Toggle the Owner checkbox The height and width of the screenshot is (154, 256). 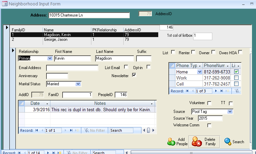tap(213, 52)
